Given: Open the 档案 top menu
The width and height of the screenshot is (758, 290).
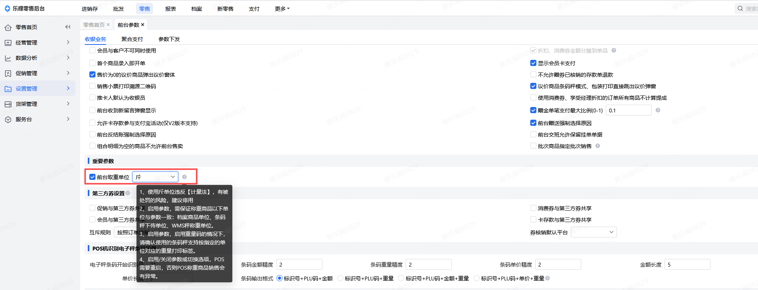Looking at the screenshot, I should tap(197, 8).
